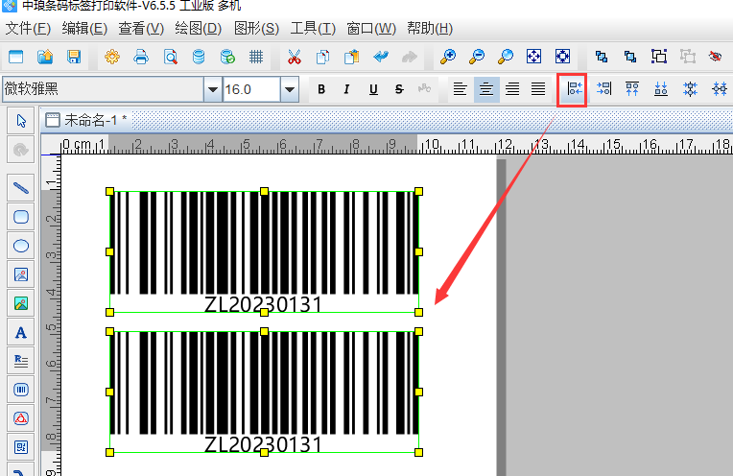733x476 pixels.
Task: Click the scissors cut icon
Action: [295, 57]
